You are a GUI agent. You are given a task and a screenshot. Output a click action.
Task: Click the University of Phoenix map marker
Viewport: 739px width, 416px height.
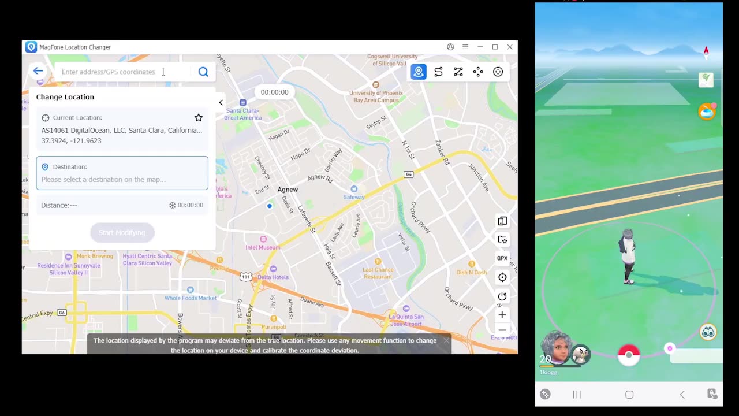[376, 84]
